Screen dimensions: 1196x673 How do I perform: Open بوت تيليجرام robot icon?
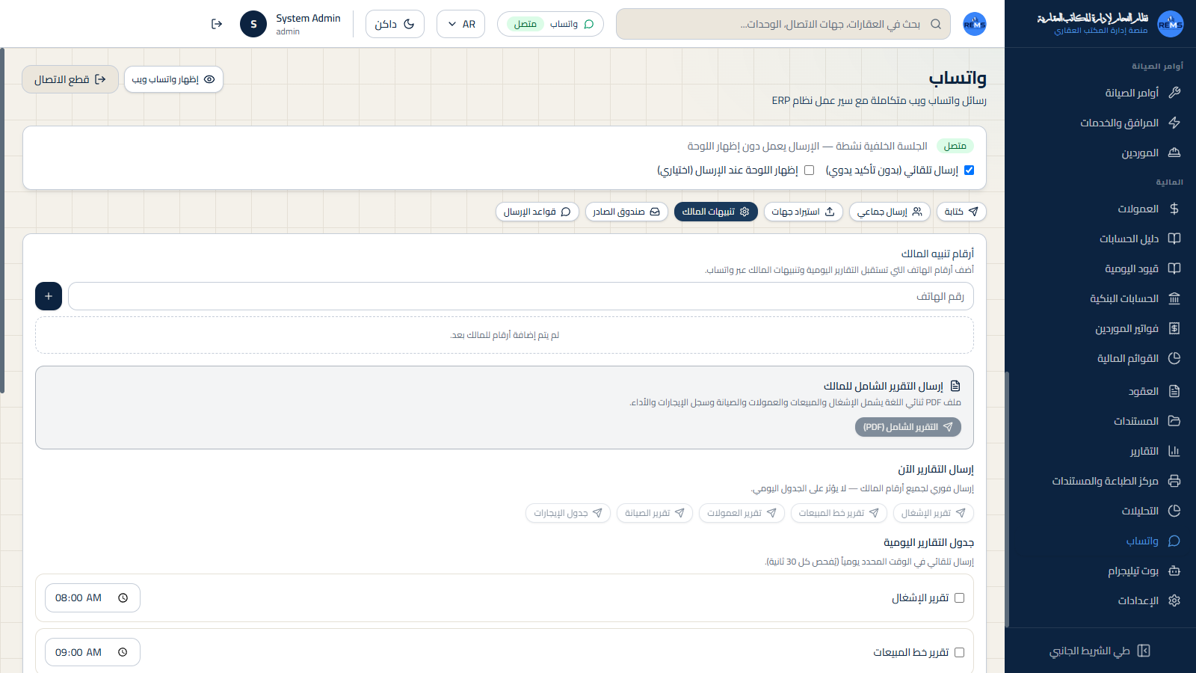(1174, 571)
